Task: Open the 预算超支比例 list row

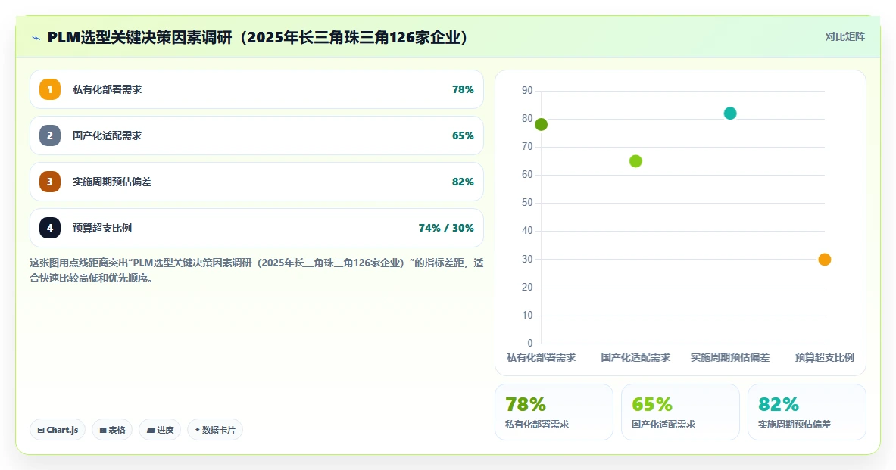Action: (257, 228)
